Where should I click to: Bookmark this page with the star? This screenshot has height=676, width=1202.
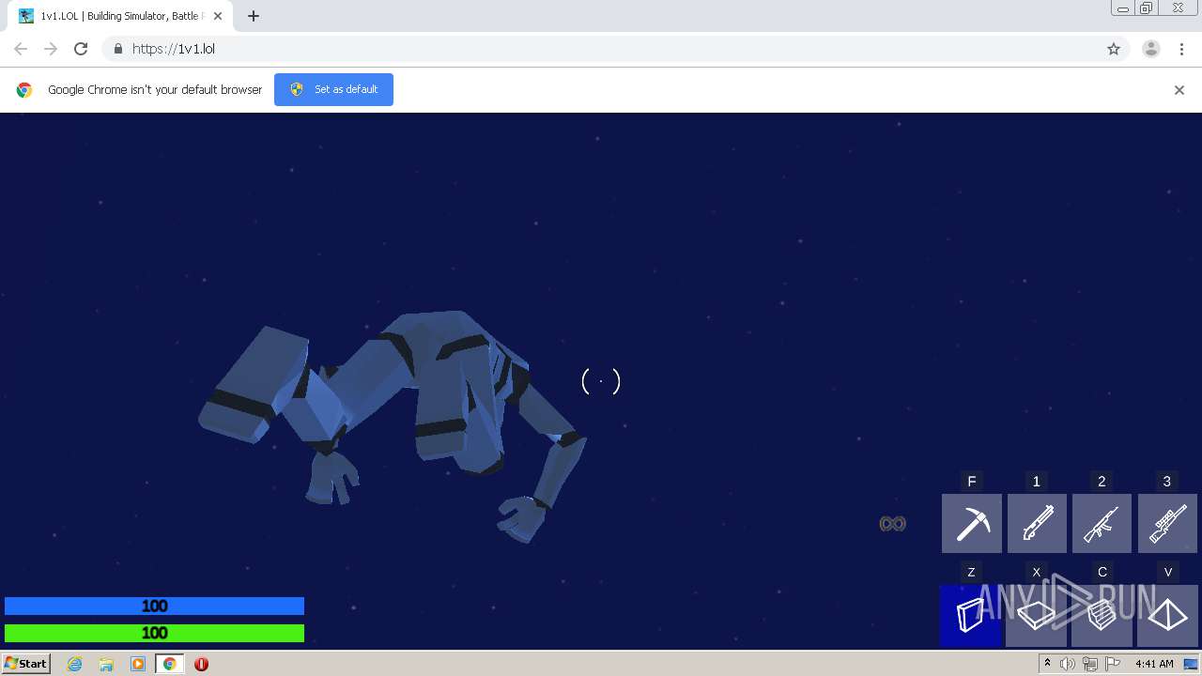(x=1114, y=49)
